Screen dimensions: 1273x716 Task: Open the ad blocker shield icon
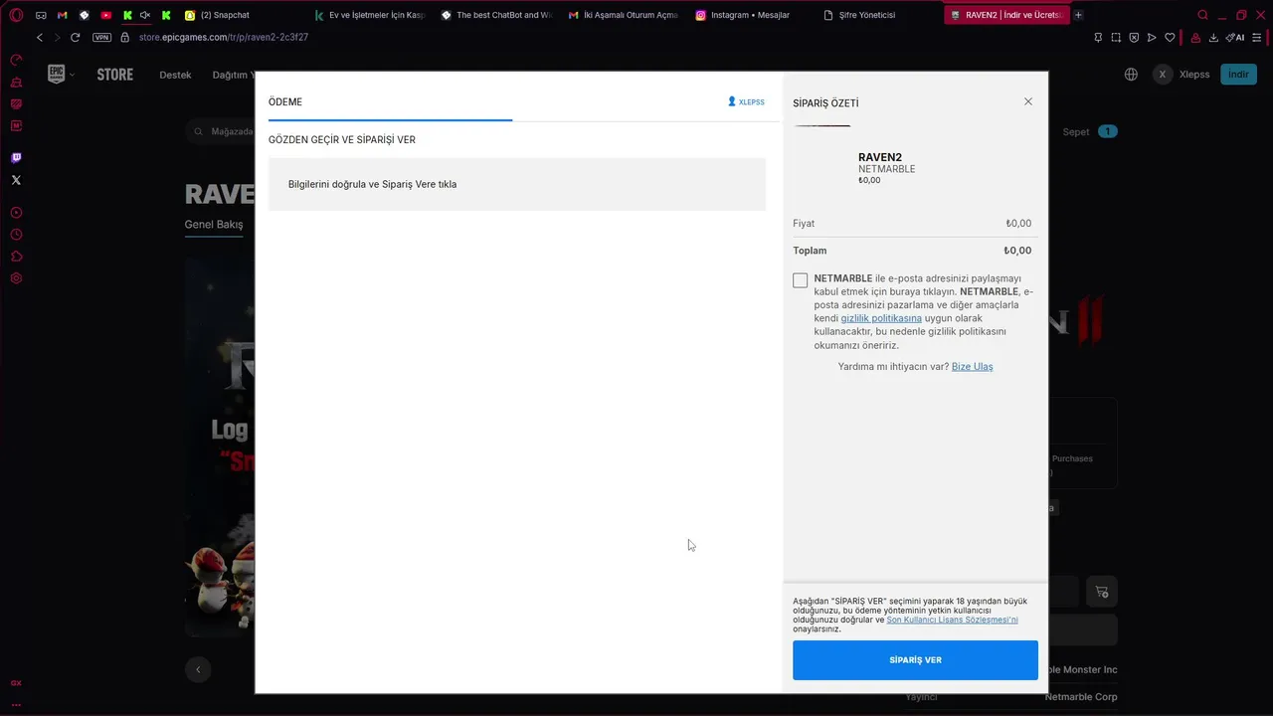click(1134, 37)
